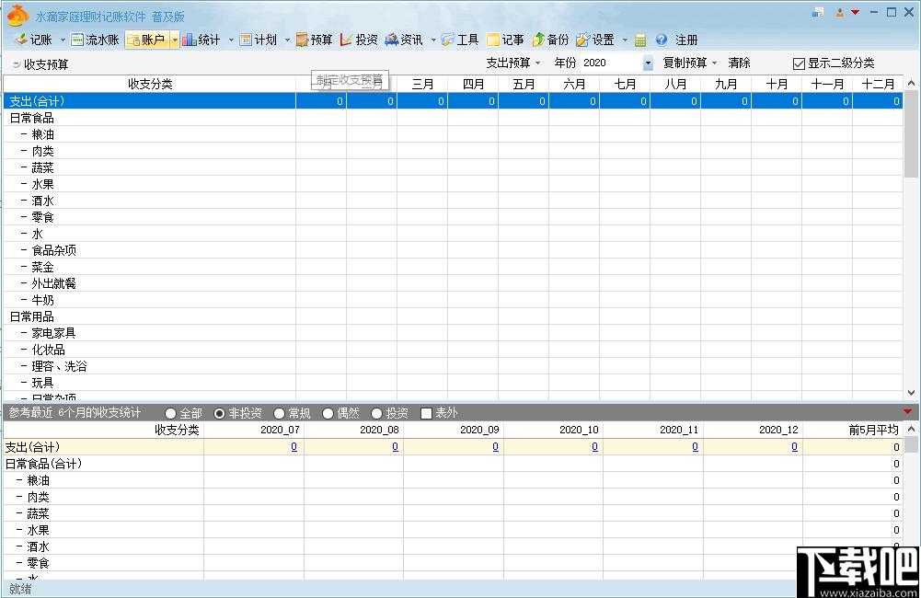Click the 2020_09 total link 0
The width and height of the screenshot is (921, 598).
495,447
